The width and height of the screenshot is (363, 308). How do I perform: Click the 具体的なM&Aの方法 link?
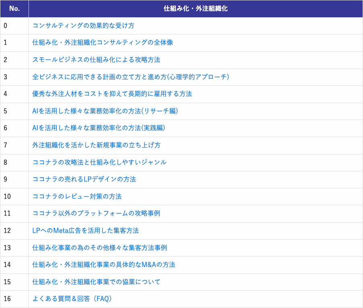coord(104,265)
